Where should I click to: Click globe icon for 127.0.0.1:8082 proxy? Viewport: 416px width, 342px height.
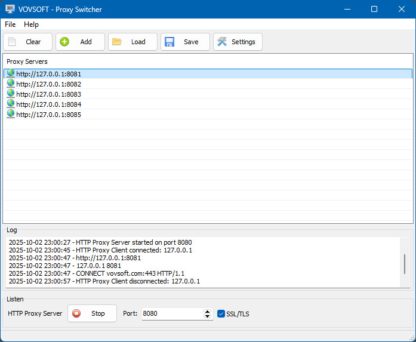click(11, 84)
